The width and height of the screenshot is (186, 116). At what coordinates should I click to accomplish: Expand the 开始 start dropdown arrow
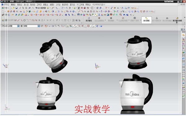[8, 8]
